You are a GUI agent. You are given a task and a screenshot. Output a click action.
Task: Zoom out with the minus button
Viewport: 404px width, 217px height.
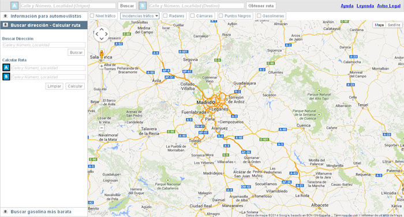(102, 128)
